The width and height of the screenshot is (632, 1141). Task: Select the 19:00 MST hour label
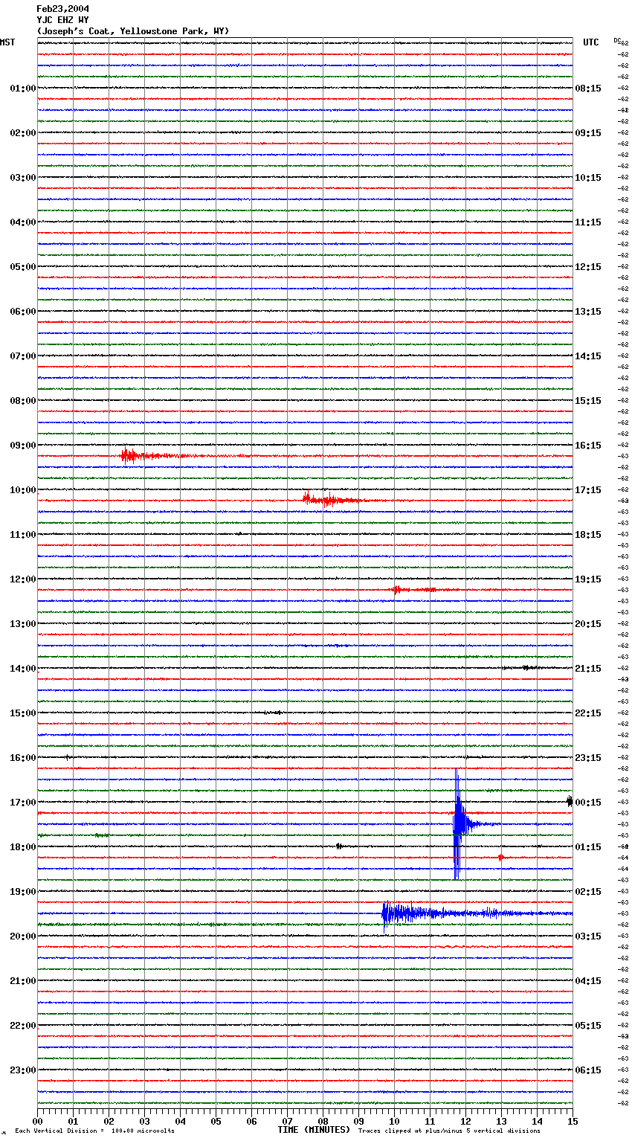22,892
